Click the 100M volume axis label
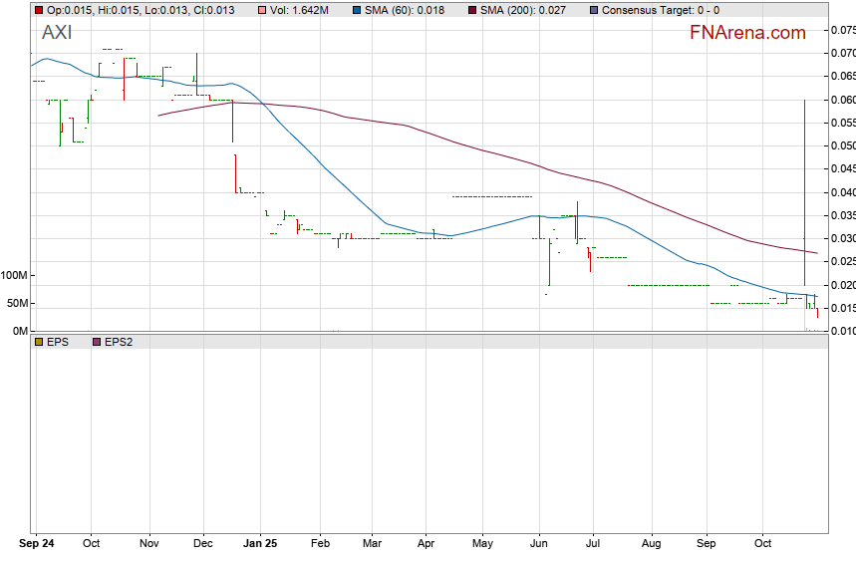Screen dimensions: 856x564 tap(14, 275)
